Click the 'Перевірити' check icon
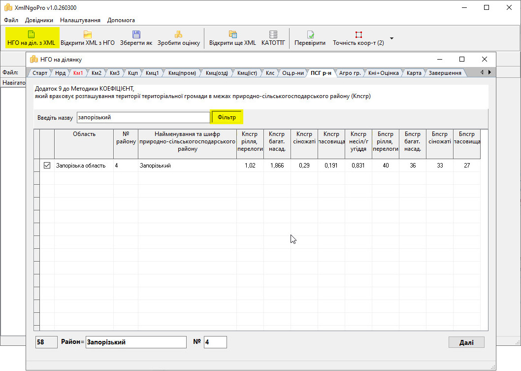The image size is (521, 371). (310, 34)
